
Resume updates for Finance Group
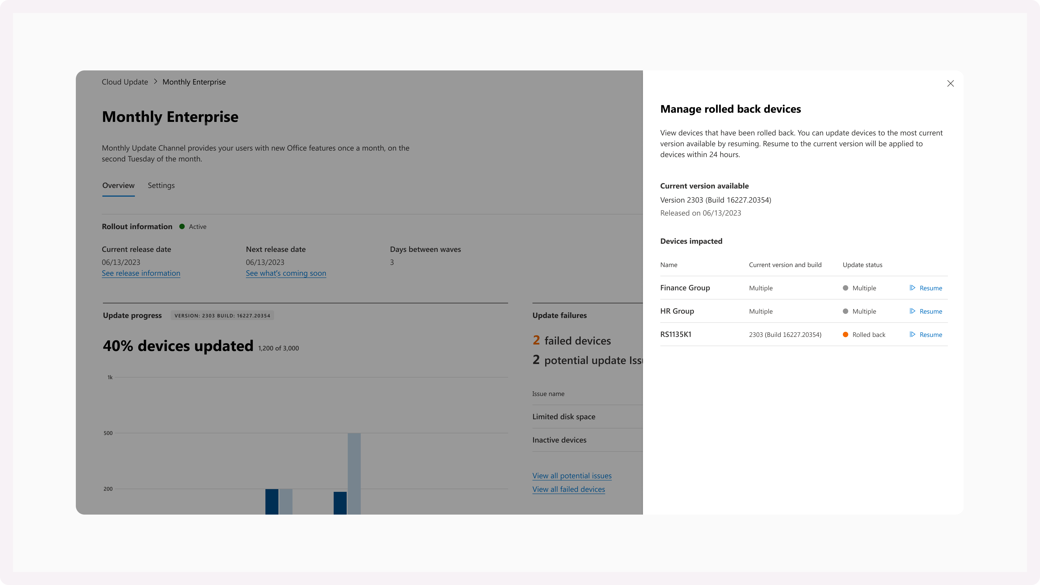[925, 288]
